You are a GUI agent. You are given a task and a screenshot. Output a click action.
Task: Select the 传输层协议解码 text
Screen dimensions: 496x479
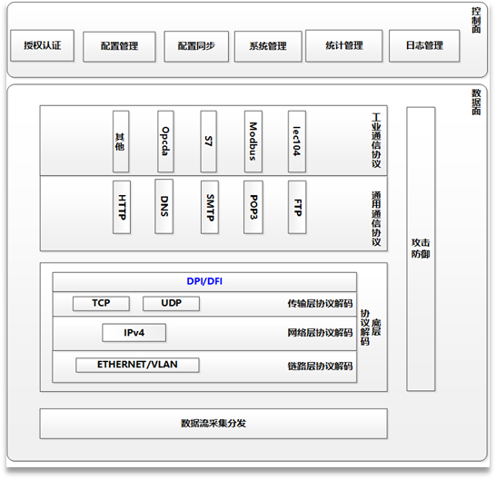pos(320,304)
